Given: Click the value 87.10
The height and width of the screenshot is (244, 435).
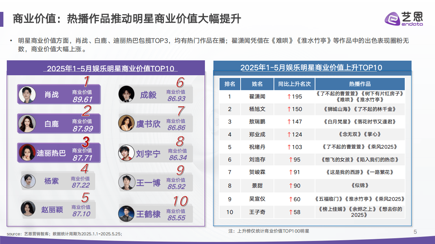Looking at the screenshot, I should pyautogui.click(x=81, y=214).
